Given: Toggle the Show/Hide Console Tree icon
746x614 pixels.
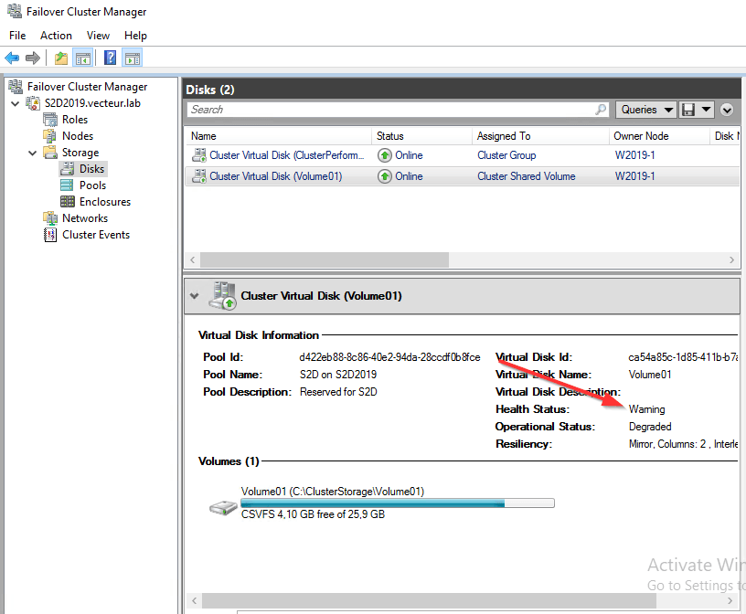Looking at the screenshot, I should coord(83,58).
